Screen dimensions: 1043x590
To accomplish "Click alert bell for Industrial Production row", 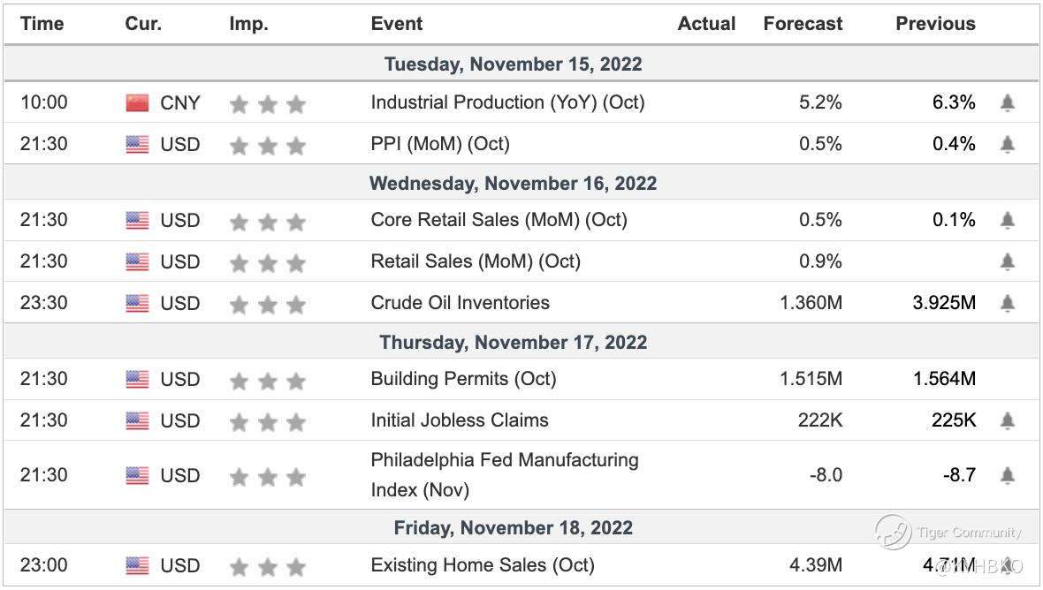I will pos(1007,103).
